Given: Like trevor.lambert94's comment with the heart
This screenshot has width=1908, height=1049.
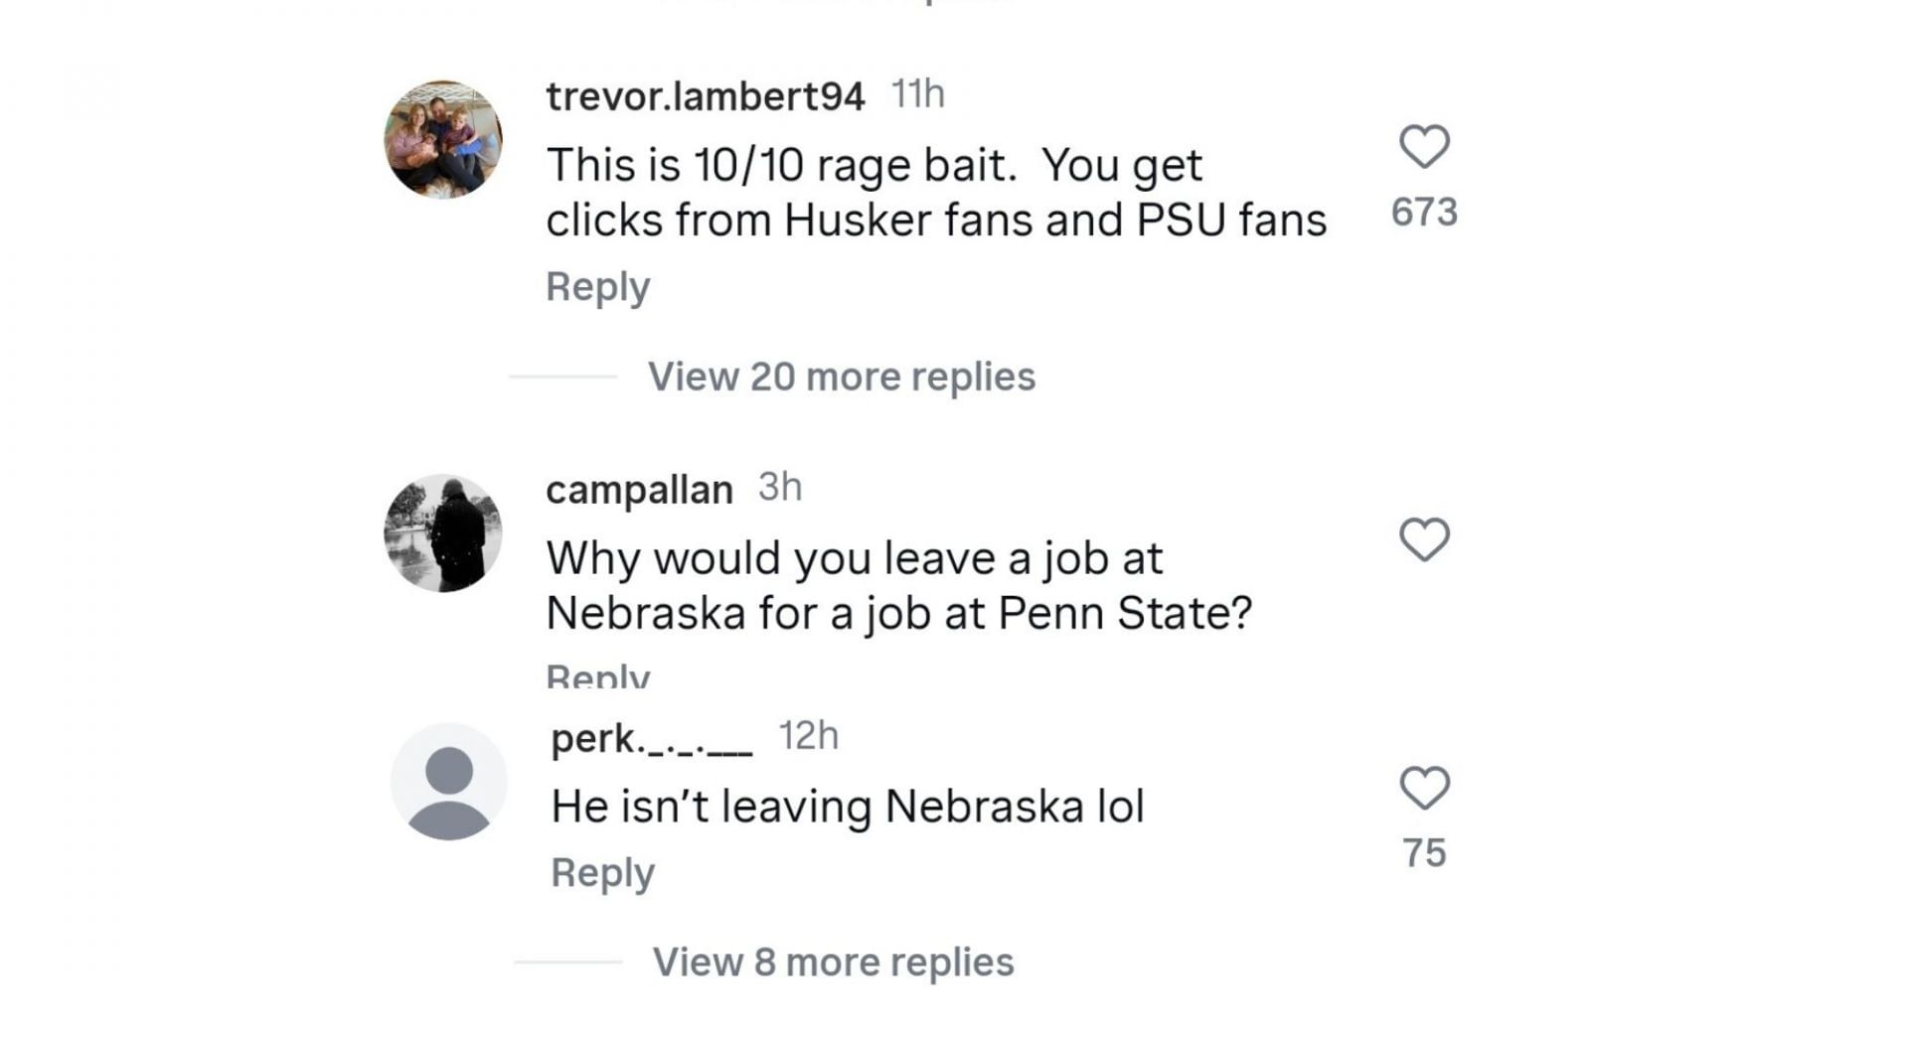Looking at the screenshot, I should pyautogui.click(x=1424, y=147).
